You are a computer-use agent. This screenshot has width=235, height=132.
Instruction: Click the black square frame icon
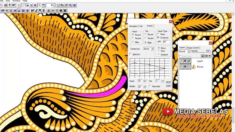coord(61,11)
